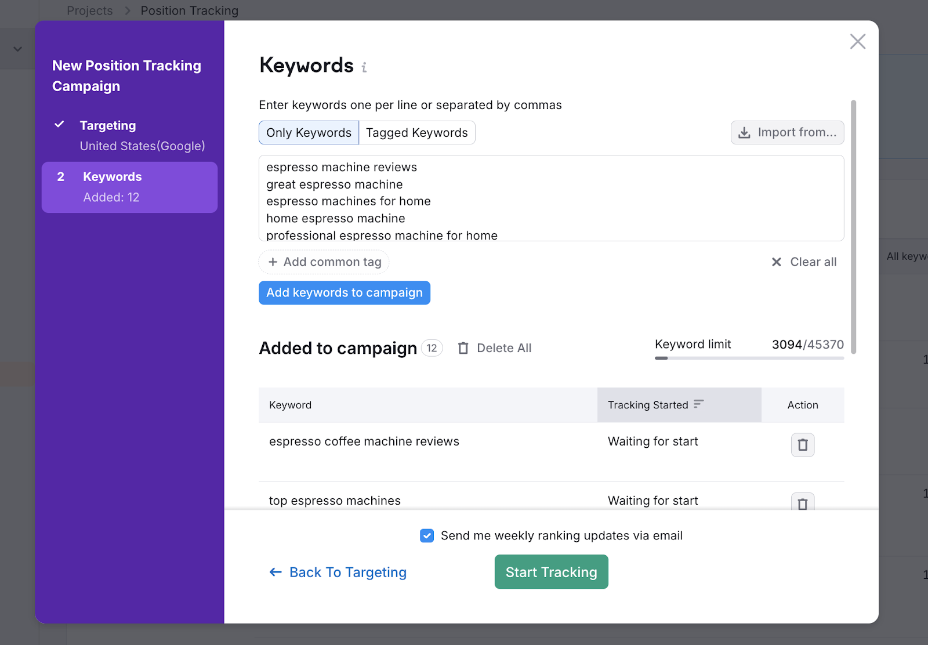Click the info icon next to Keywords heading

tap(364, 68)
